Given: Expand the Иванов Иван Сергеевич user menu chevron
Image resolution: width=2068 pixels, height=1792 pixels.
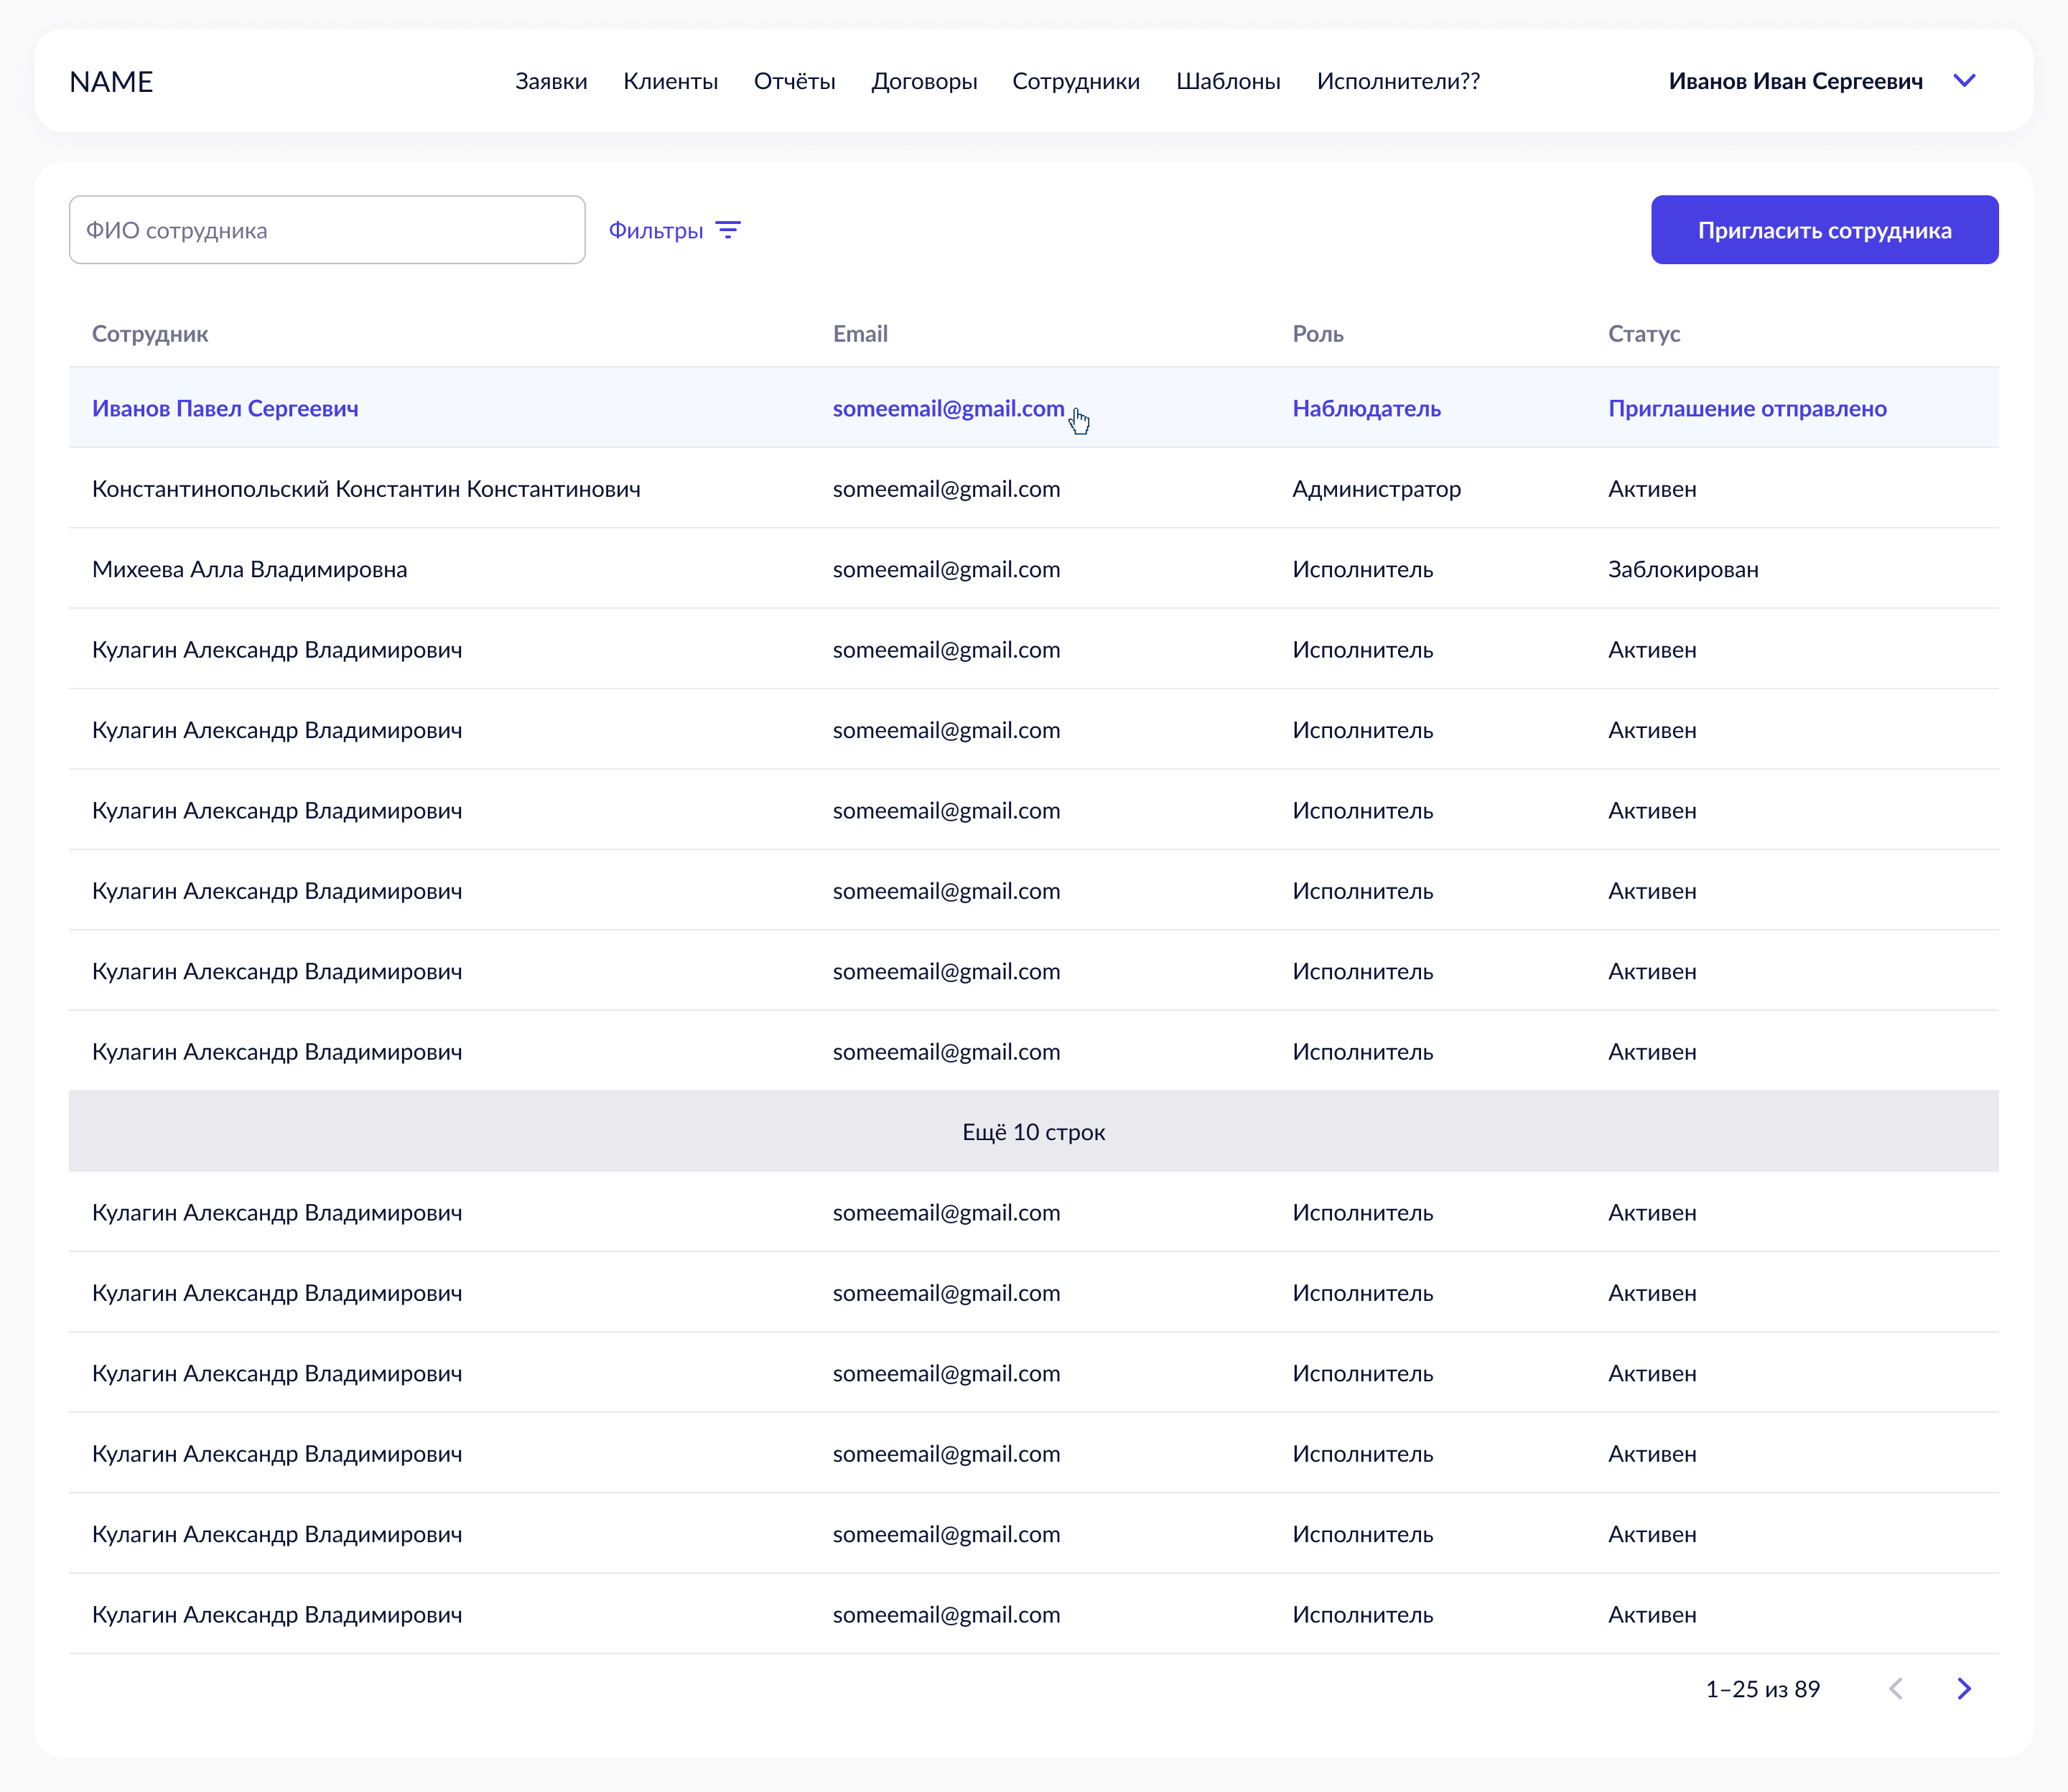Looking at the screenshot, I should click(1964, 81).
